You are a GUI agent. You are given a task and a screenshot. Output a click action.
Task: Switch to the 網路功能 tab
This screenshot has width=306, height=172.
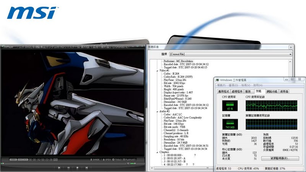(272, 91)
